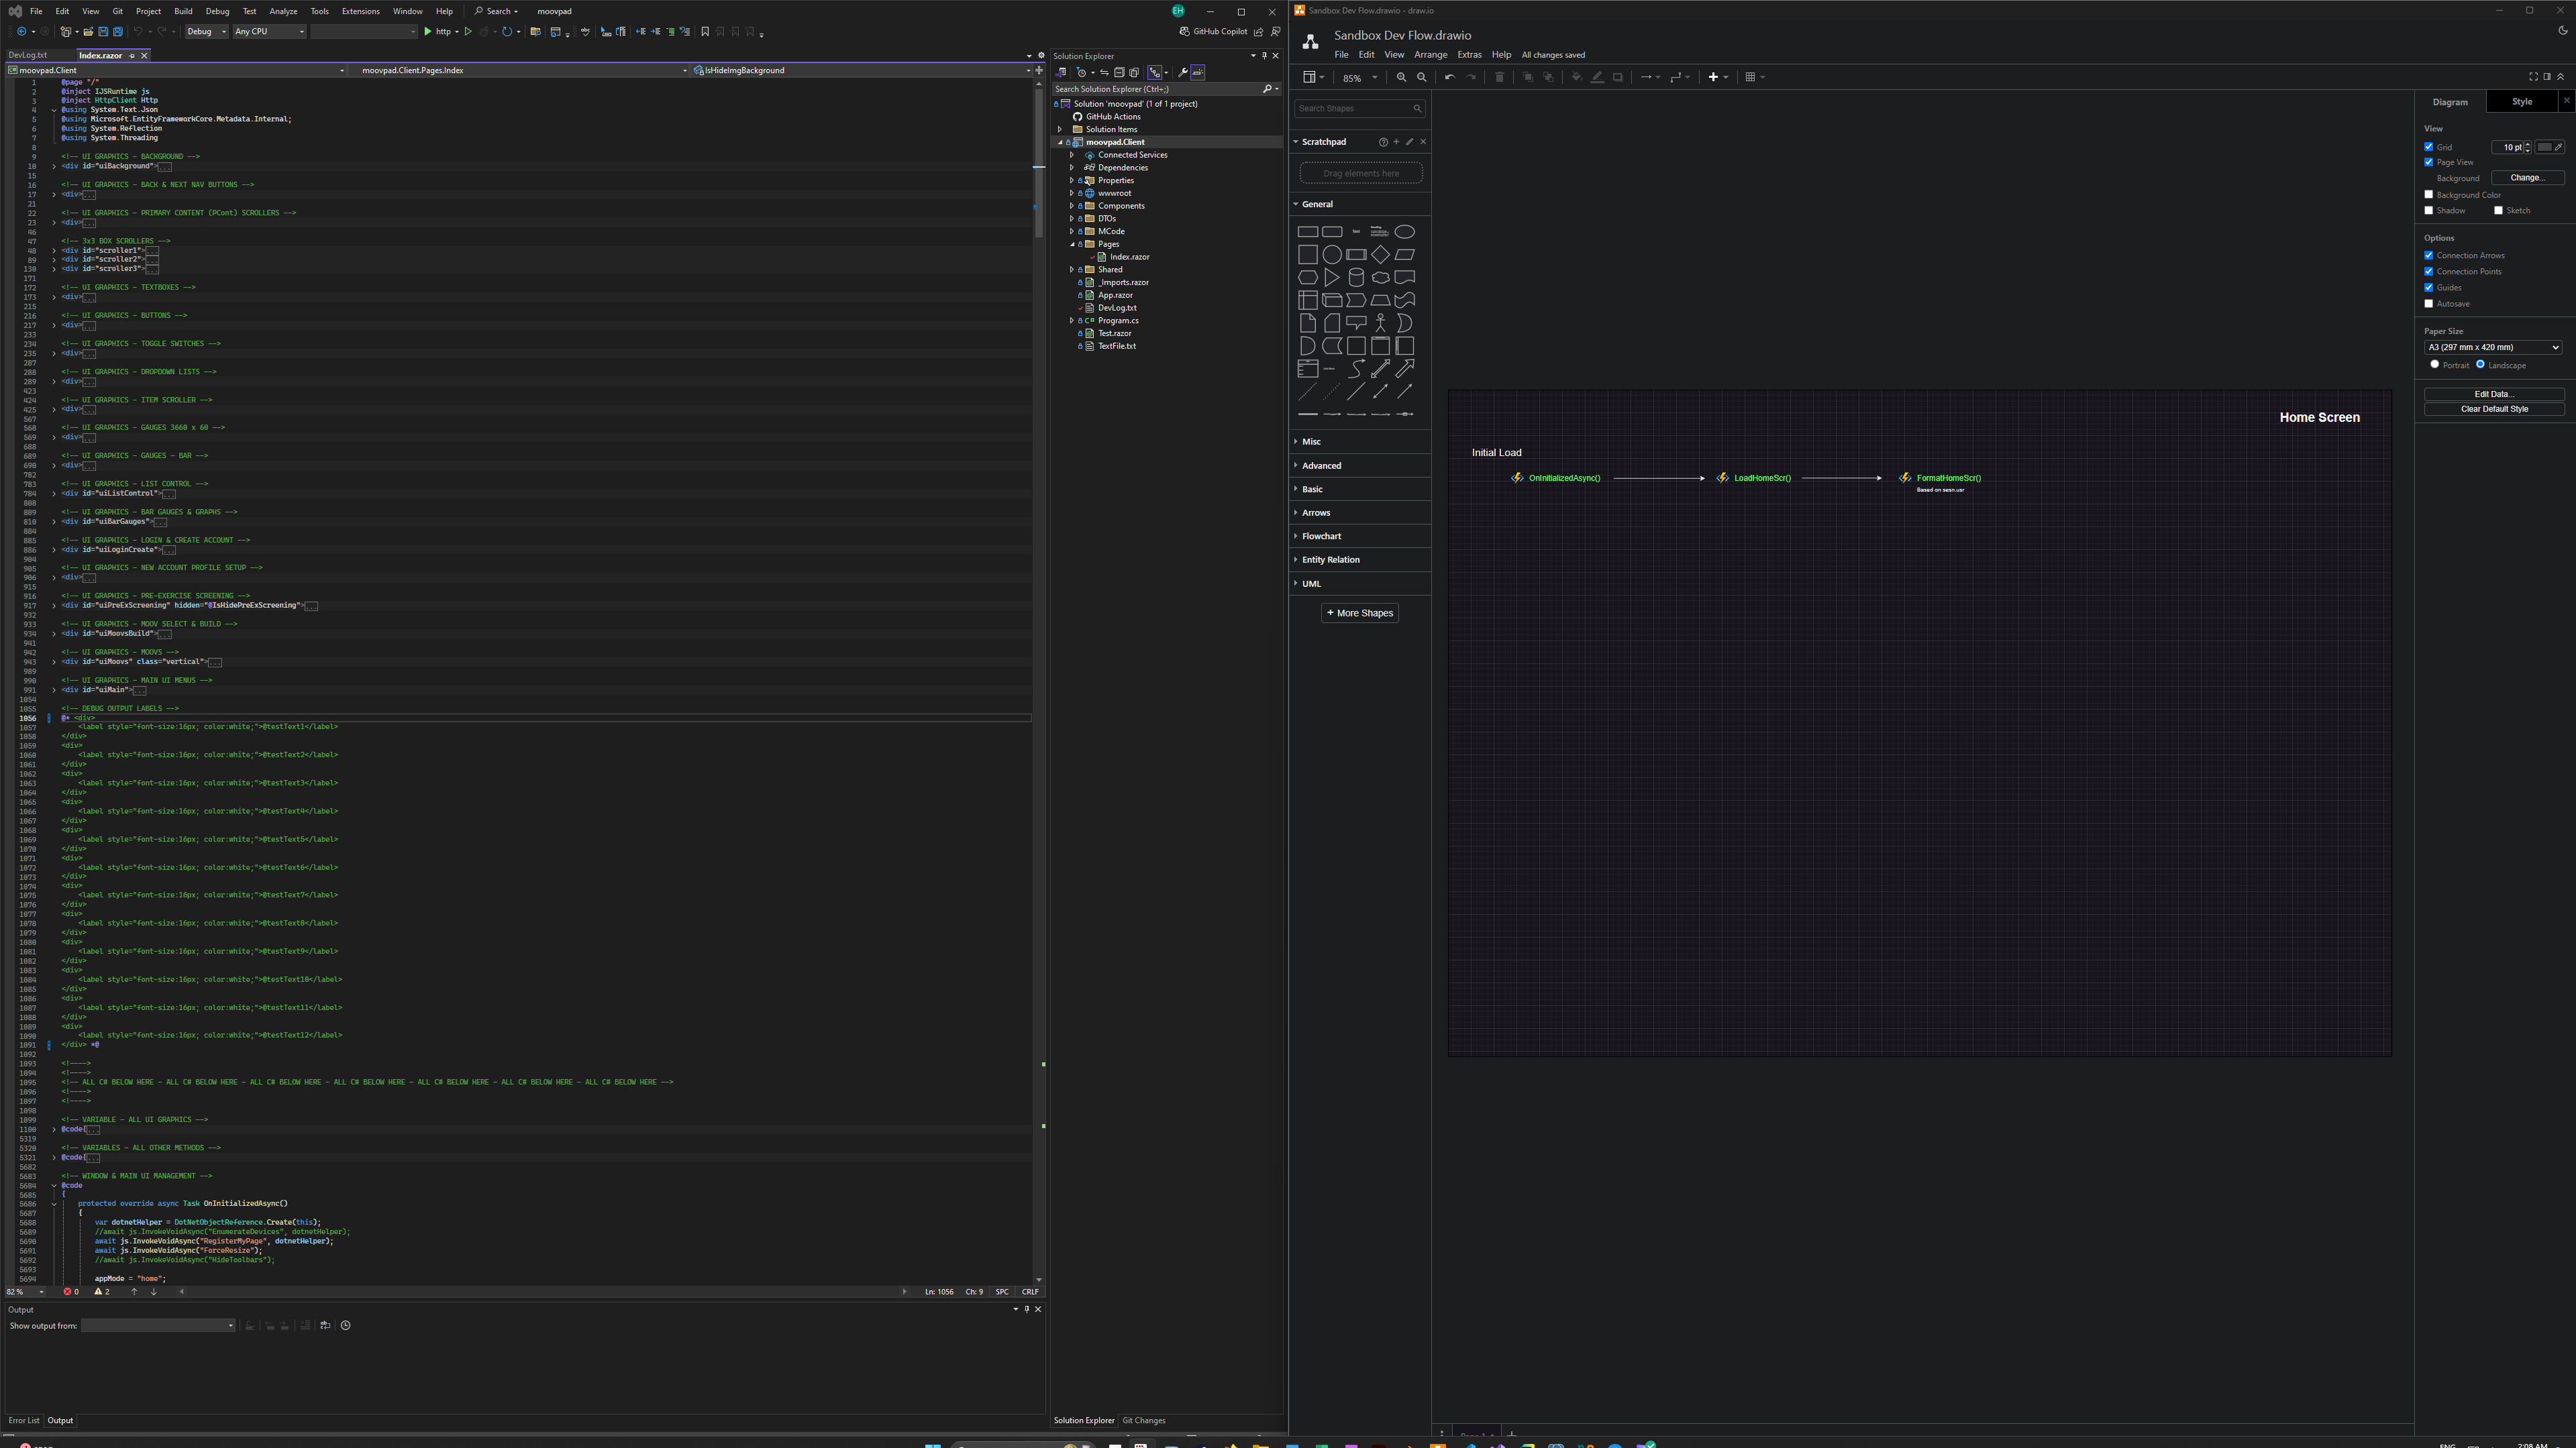Pick the ellipse shape from General
The width and height of the screenshot is (2576, 1448).
pos(1404,232)
